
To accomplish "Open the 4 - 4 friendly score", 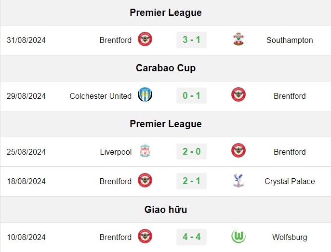I will pos(191,237).
